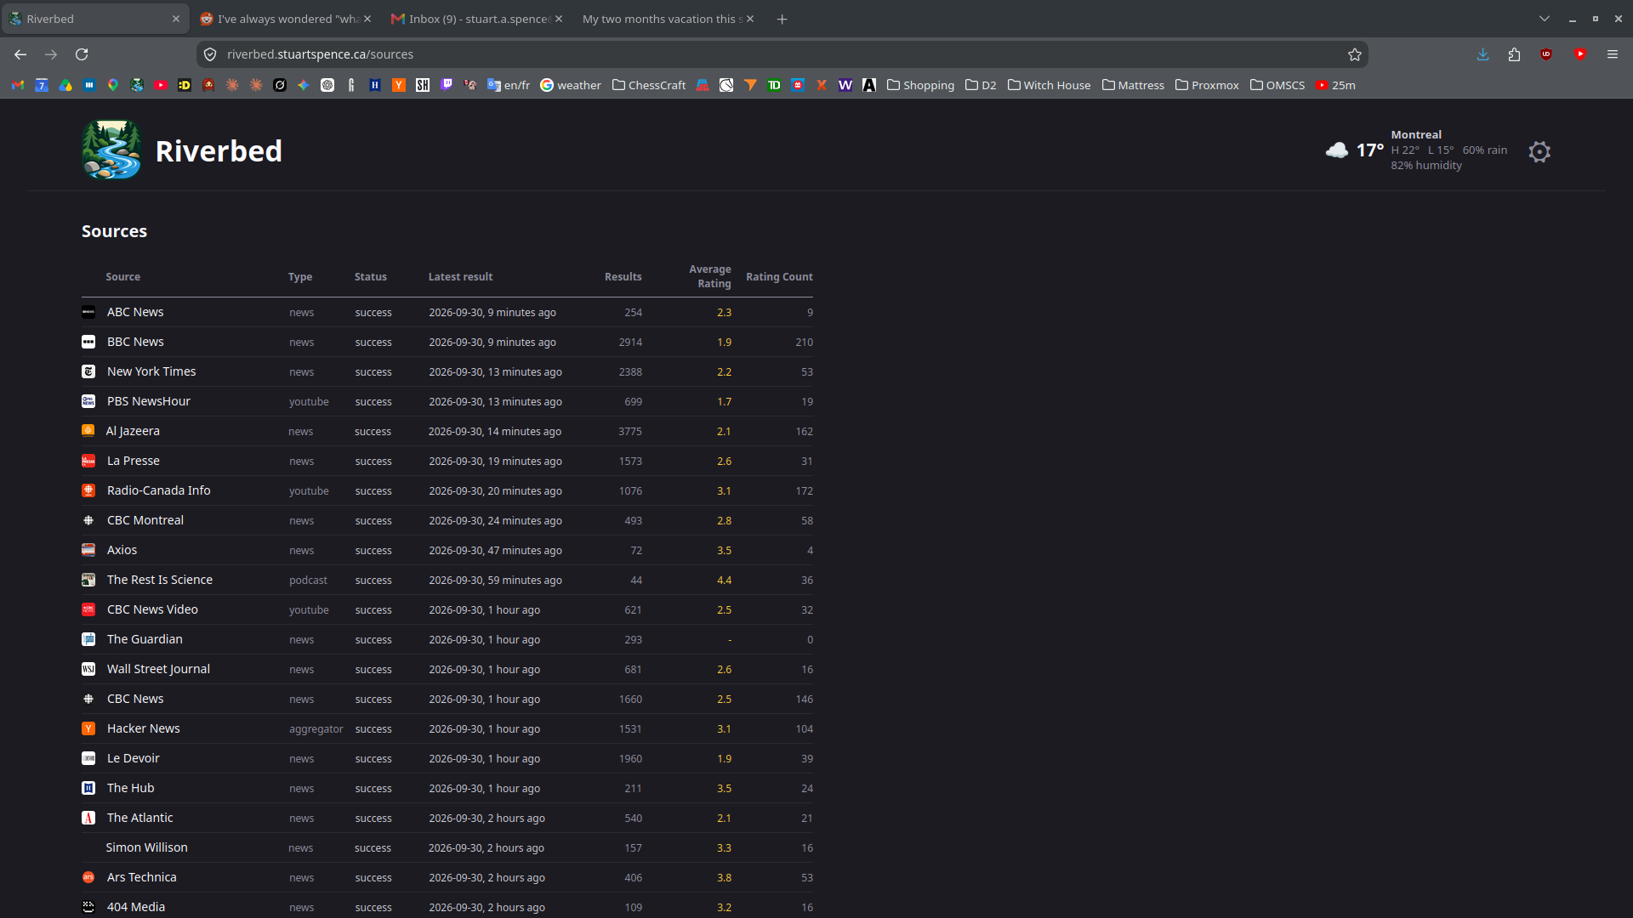1633x918 pixels.
Task: Open the YouTube bookmark icon
Action: pyautogui.click(x=161, y=85)
